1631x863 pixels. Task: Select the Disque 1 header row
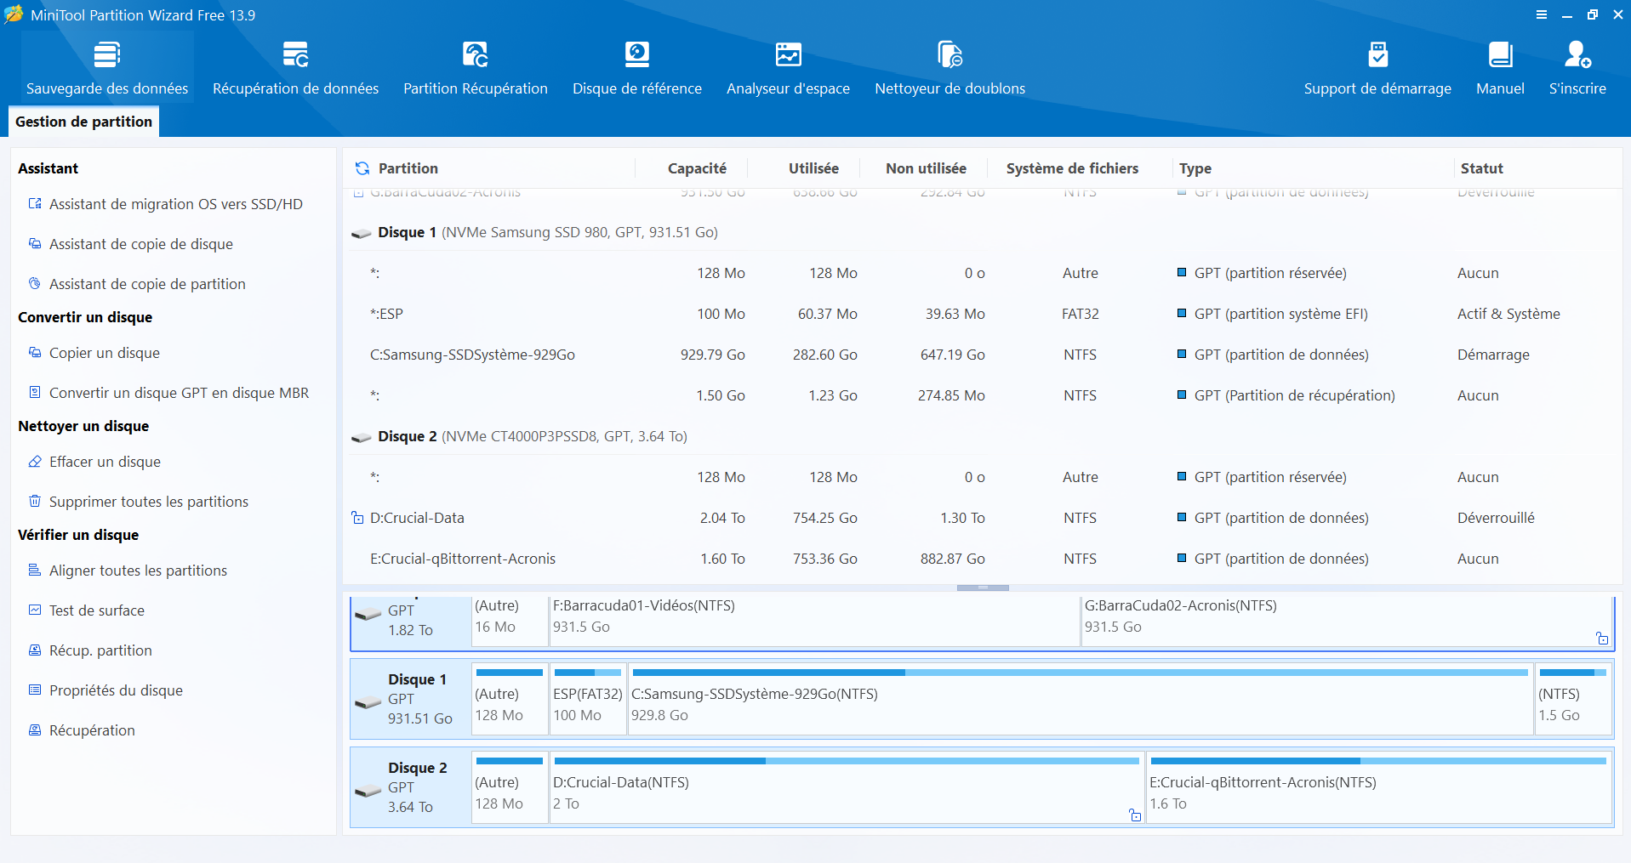point(983,232)
